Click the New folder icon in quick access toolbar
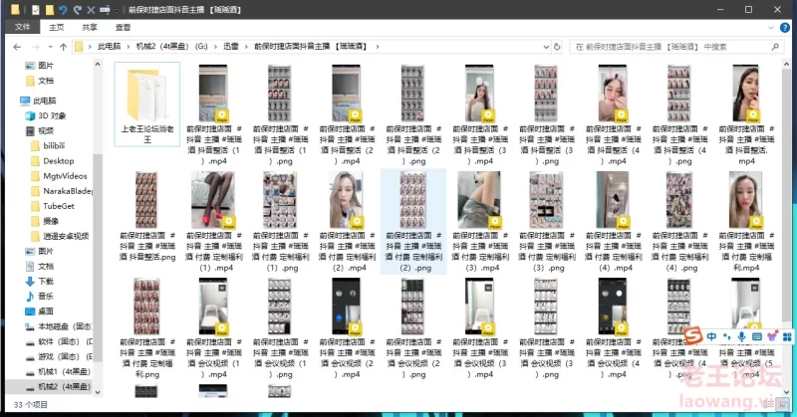The width and height of the screenshot is (797, 417). [x=49, y=10]
